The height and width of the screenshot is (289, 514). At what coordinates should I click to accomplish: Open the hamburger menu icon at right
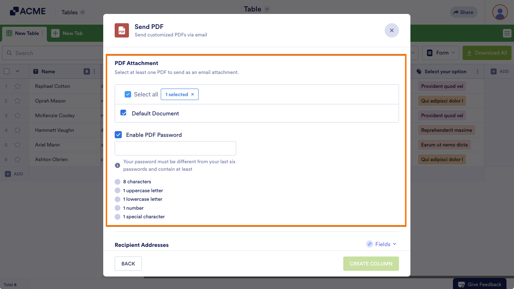tap(507, 33)
